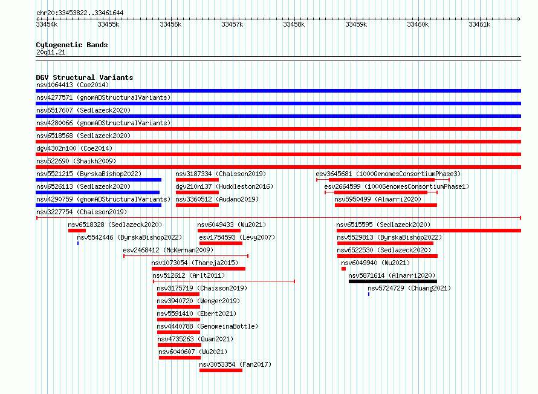Open the nsv6526113 (Sedlazeck2020) label
Viewport: 538px width, 394px height.
click(83, 186)
